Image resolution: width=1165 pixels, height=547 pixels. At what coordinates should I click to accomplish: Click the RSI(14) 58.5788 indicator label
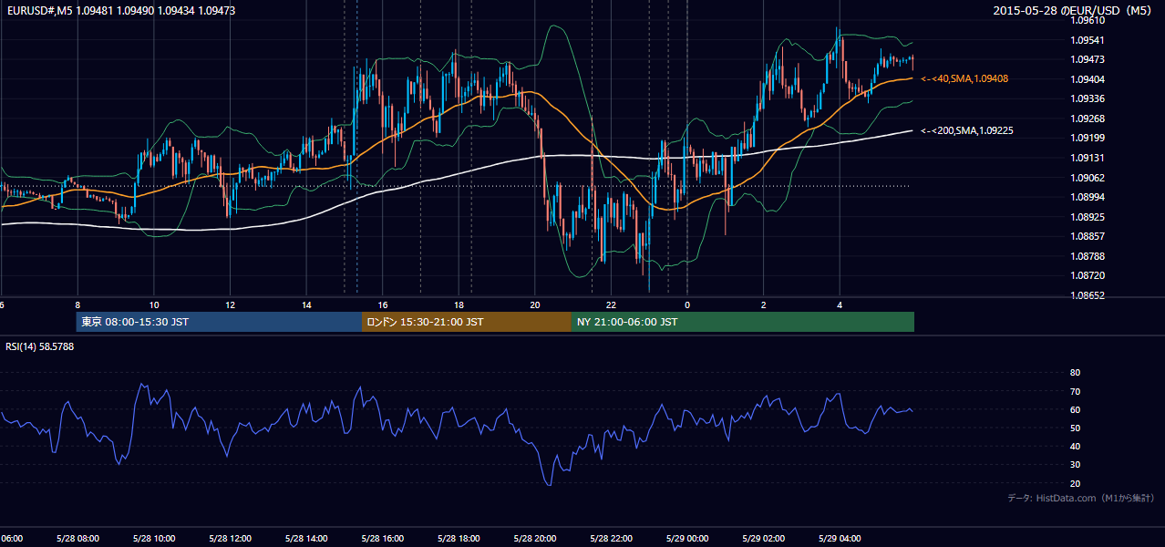tap(40, 346)
